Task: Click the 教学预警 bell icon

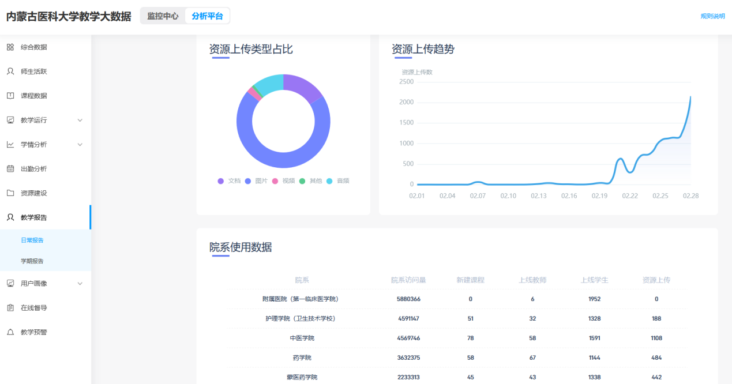Action: click(x=10, y=332)
